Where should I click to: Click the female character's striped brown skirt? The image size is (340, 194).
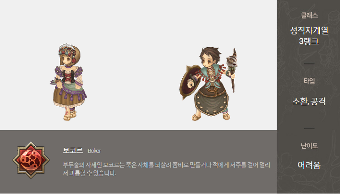[x=68, y=98]
